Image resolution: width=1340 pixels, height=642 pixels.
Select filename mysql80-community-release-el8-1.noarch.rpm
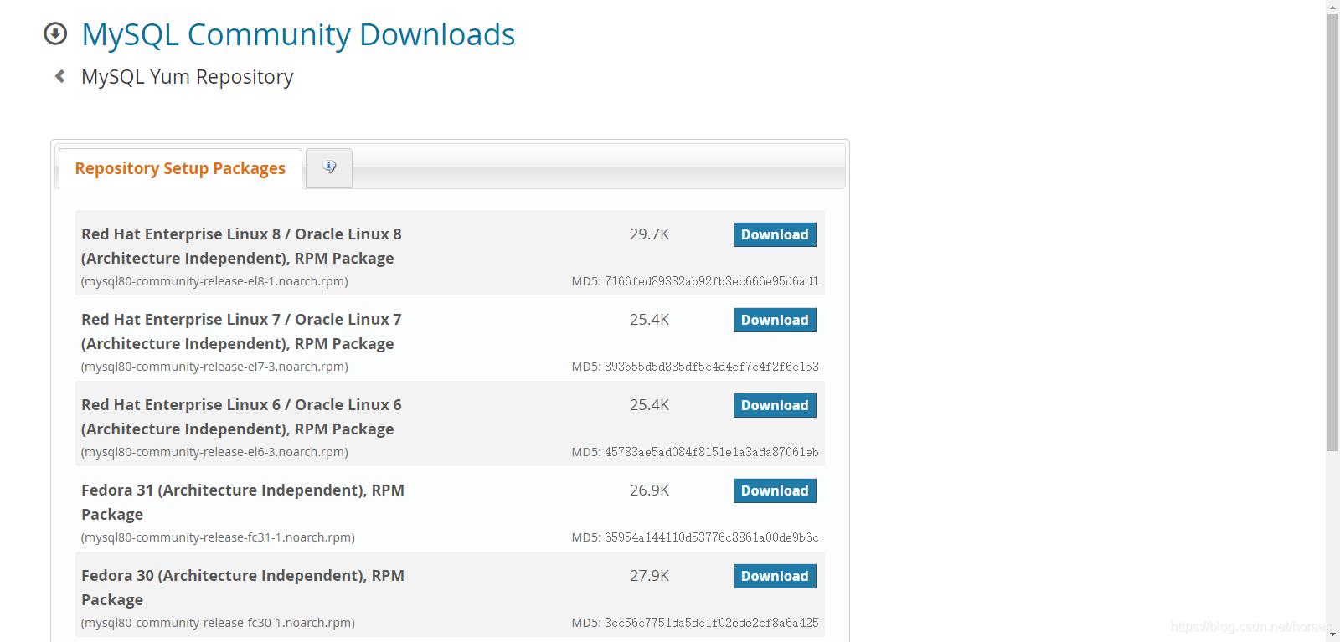[214, 281]
